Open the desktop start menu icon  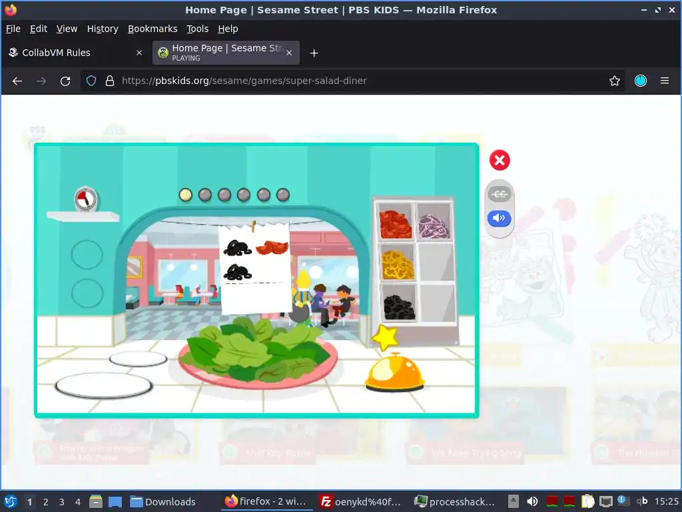pos(11,501)
